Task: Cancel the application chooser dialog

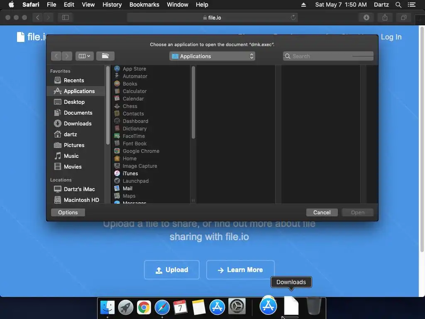Action: point(322,212)
